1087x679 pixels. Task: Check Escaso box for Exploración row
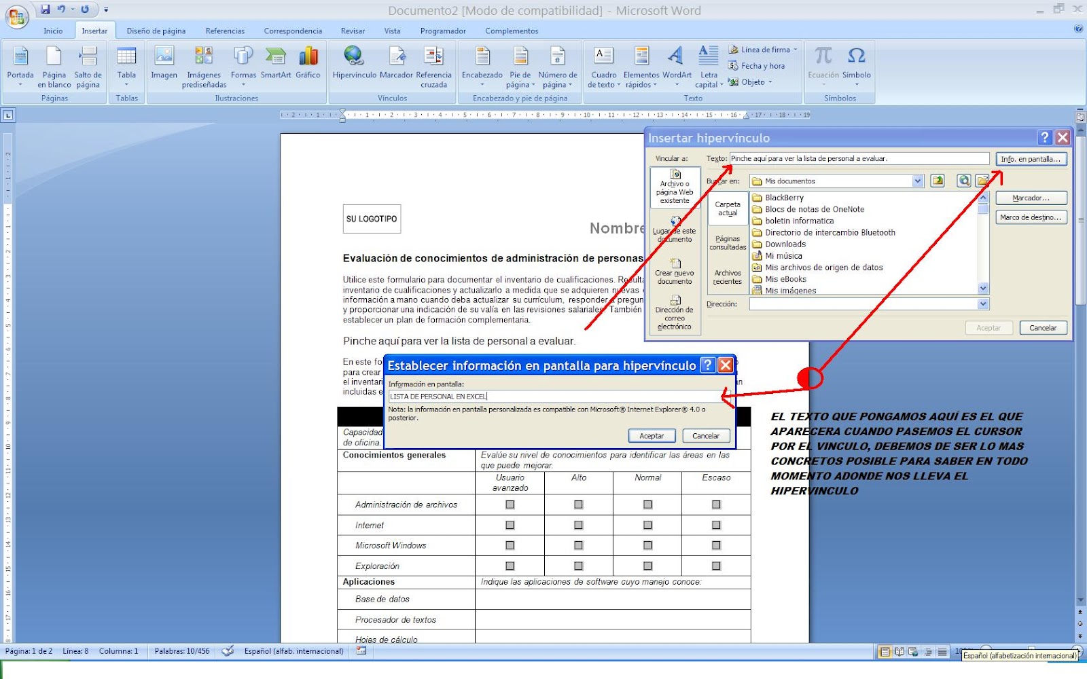pyautogui.click(x=716, y=566)
